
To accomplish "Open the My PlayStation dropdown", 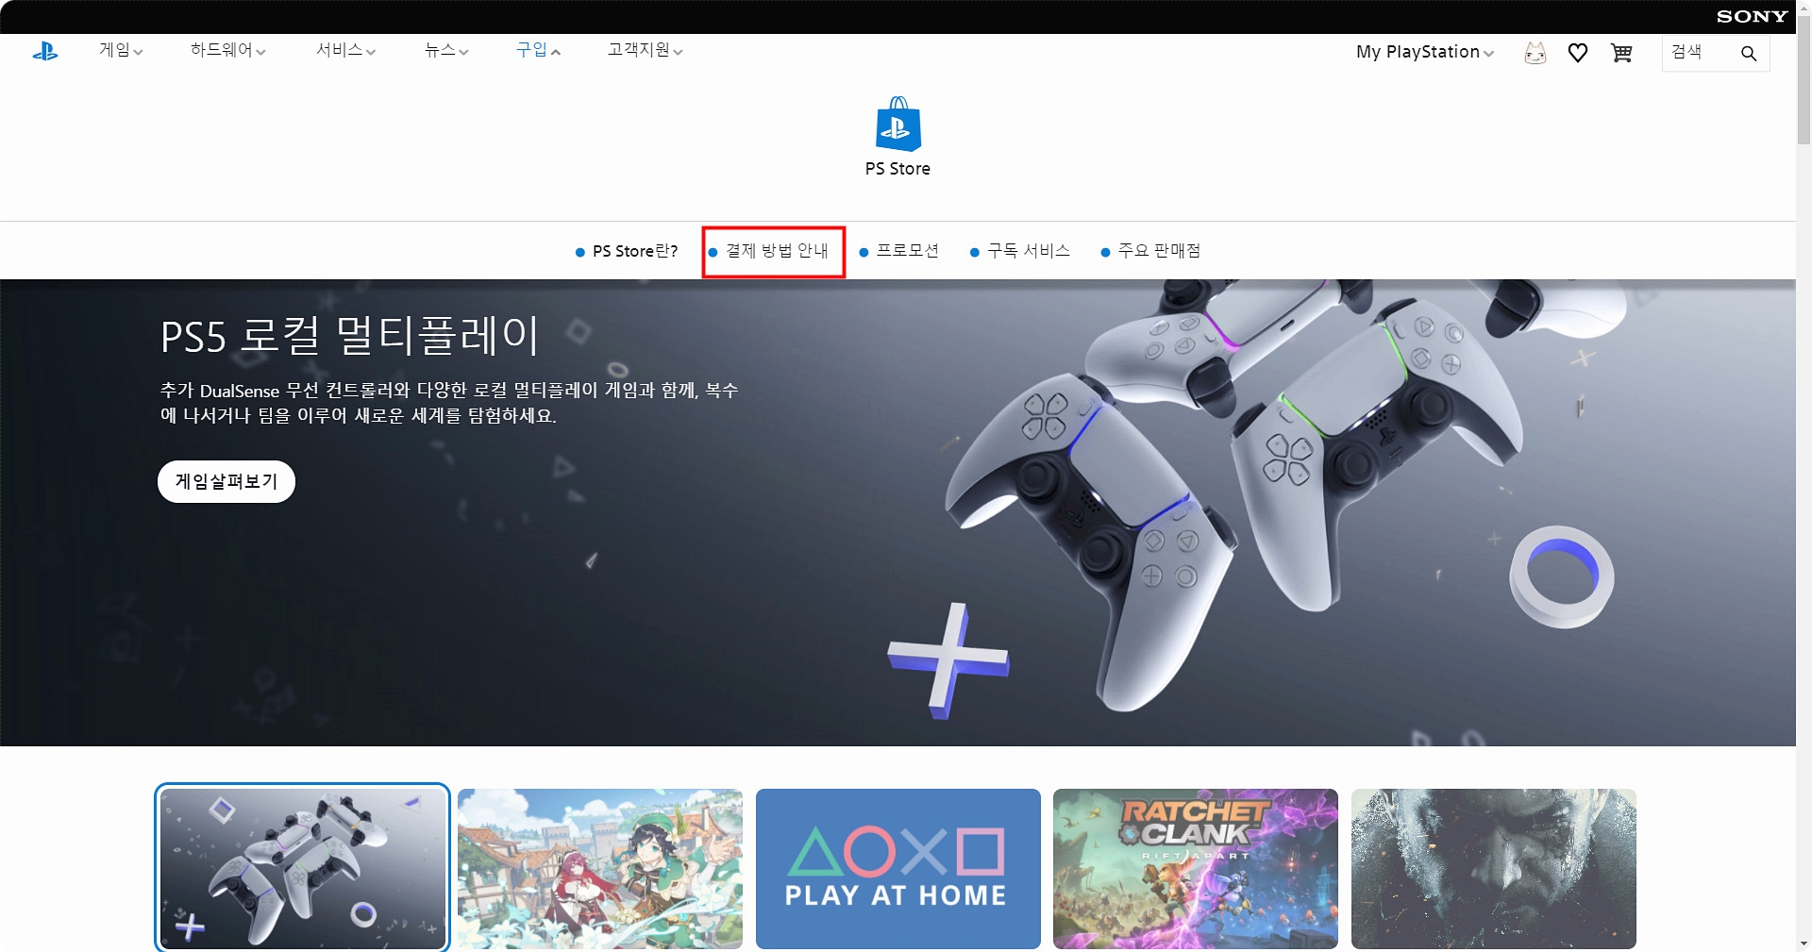I will pos(1425,52).
